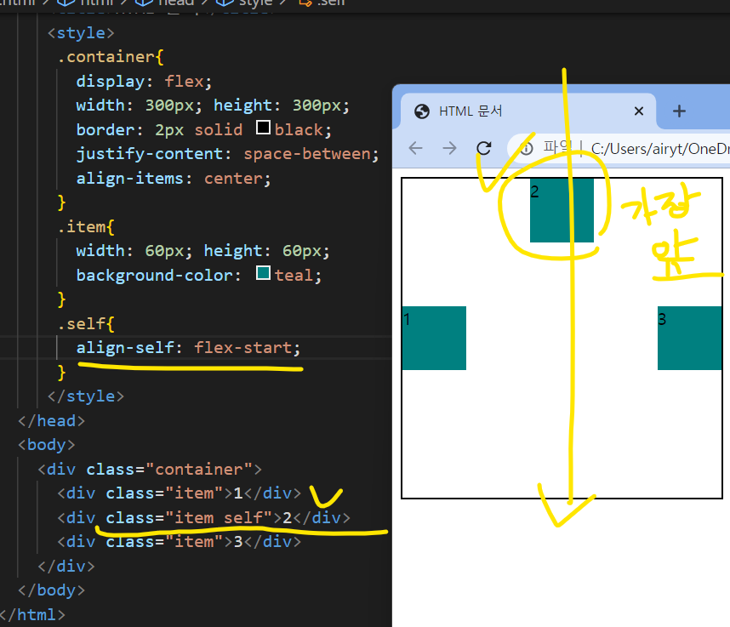The height and width of the screenshot is (627, 730).
Task: Click teal box numbered 1
Action: point(434,338)
